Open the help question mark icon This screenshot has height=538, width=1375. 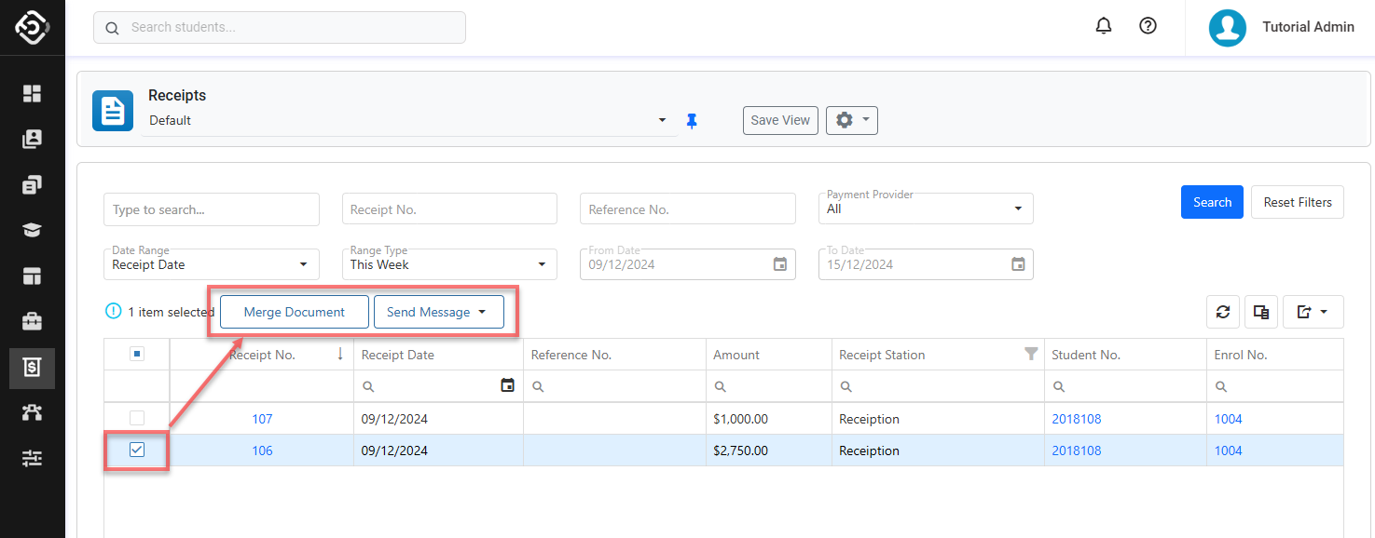coord(1148,26)
